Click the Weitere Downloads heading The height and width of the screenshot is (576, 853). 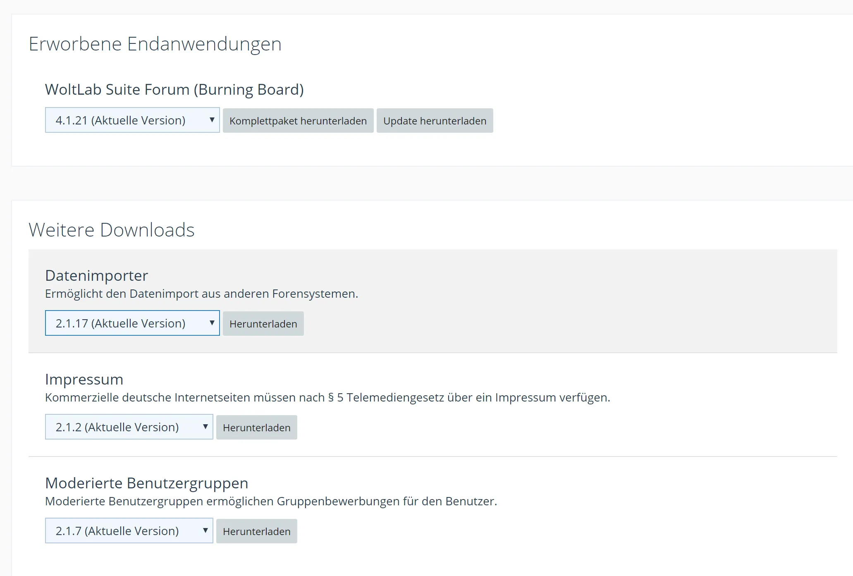[111, 230]
